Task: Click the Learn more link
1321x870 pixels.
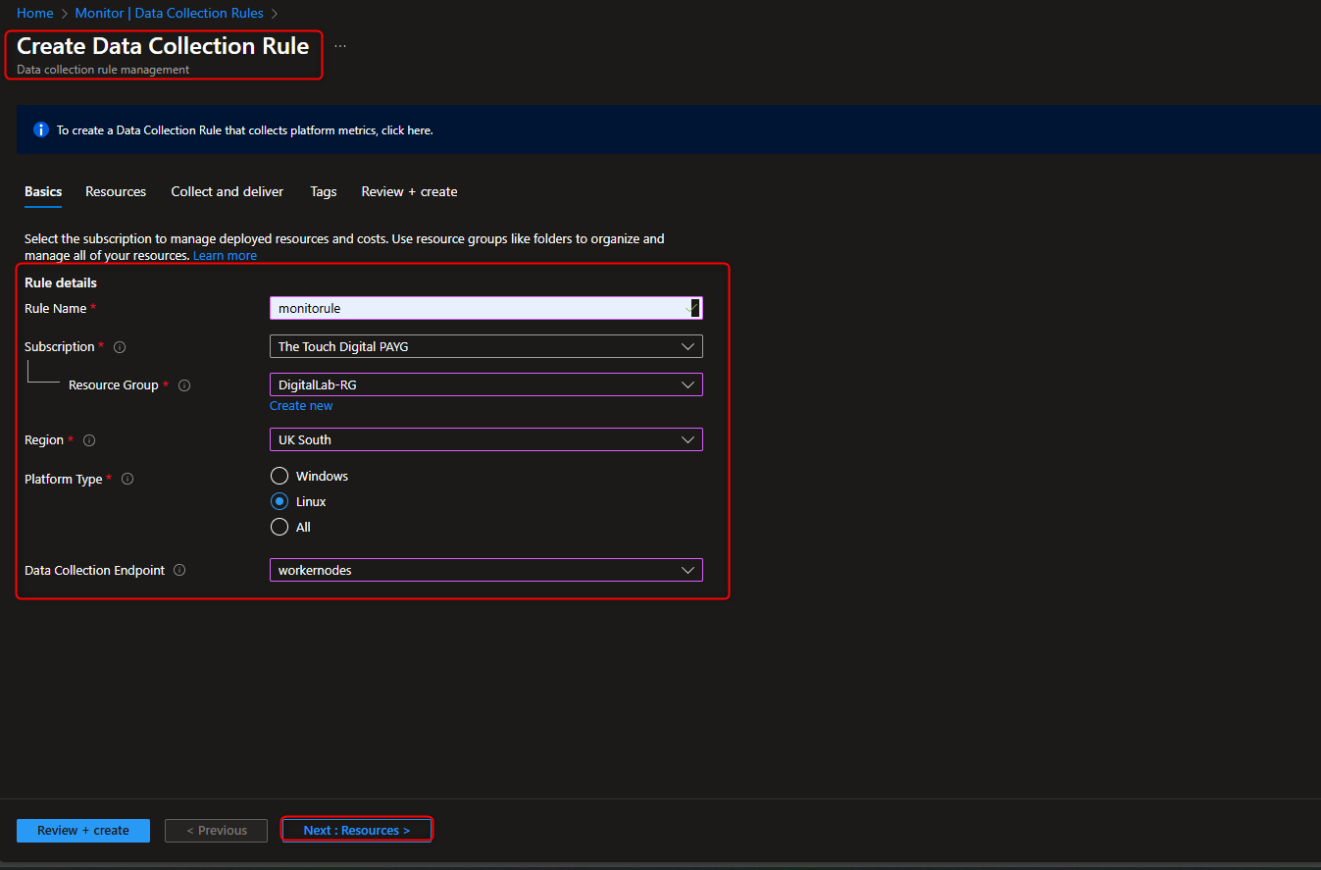Action: click(225, 255)
